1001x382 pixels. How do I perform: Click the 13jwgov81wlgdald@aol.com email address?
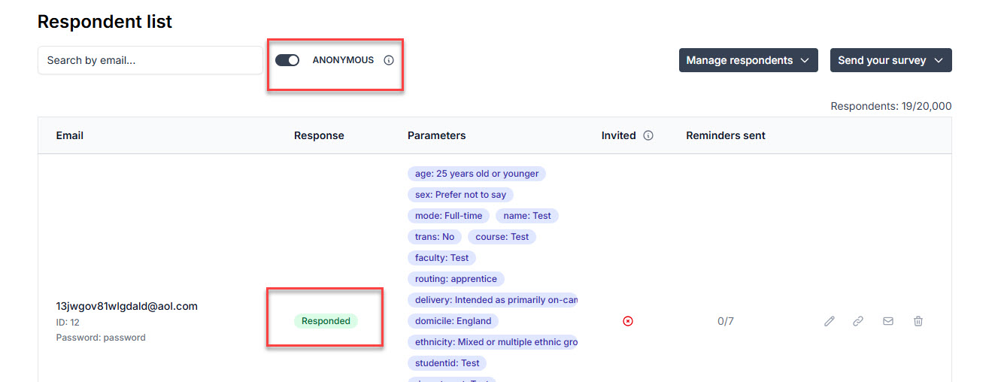[127, 306]
